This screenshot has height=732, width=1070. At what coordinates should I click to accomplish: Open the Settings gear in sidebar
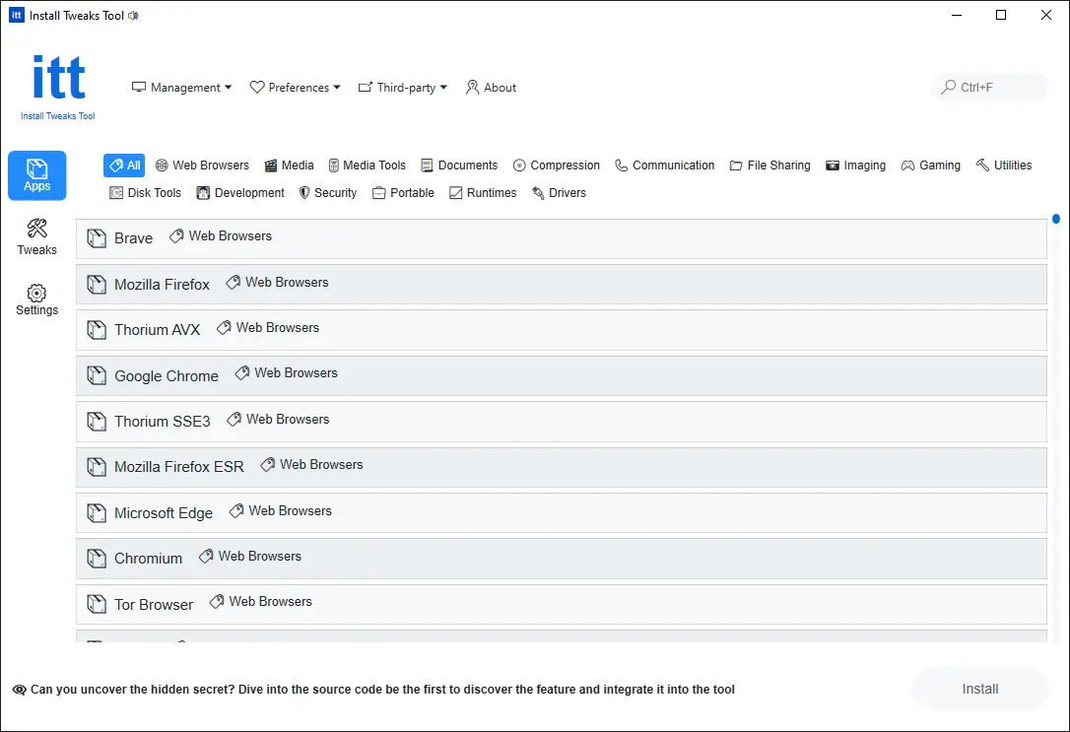[x=36, y=300]
